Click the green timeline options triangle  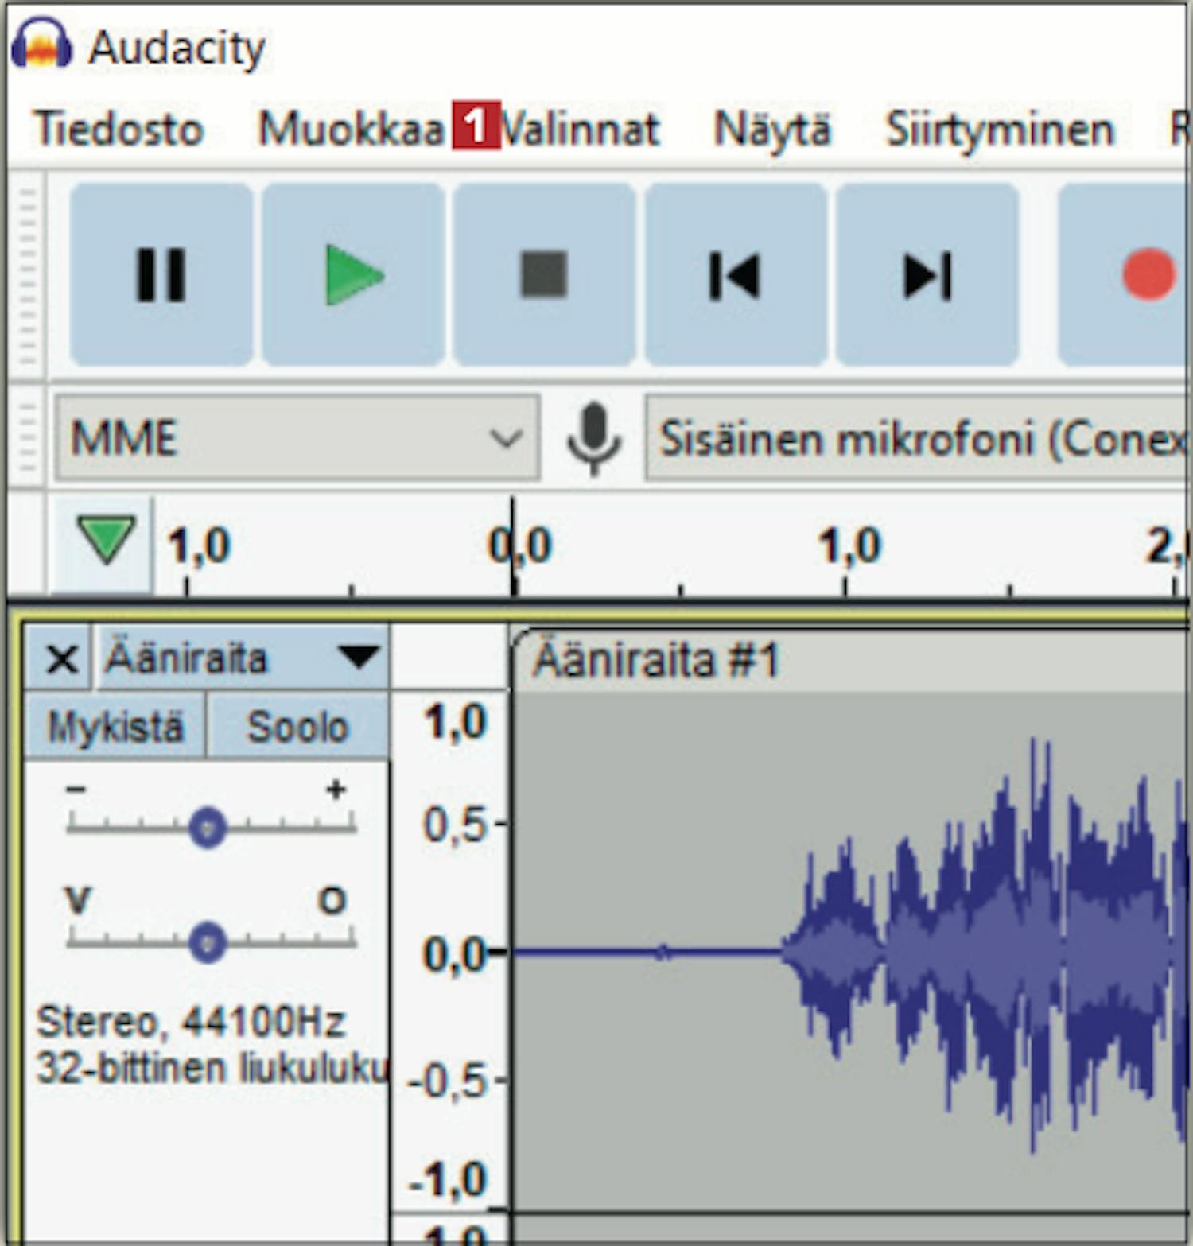click(106, 541)
